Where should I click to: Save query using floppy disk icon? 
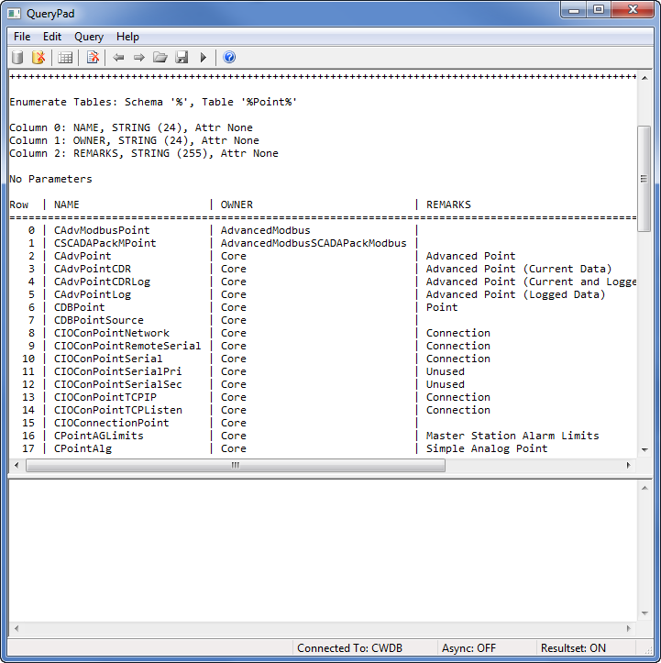182,58
